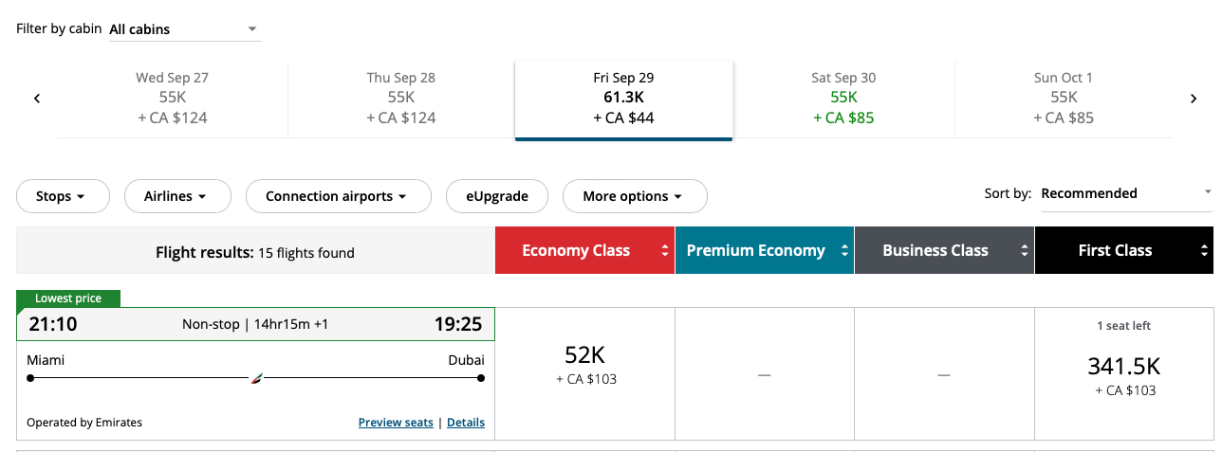Screen dimensions: 1222x452
Task: Toggle the eUpgrade filter button
Action: [497, 196]
